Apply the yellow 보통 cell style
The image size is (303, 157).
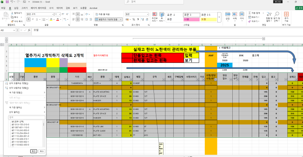pyautogui.click(x=209, y=19)
